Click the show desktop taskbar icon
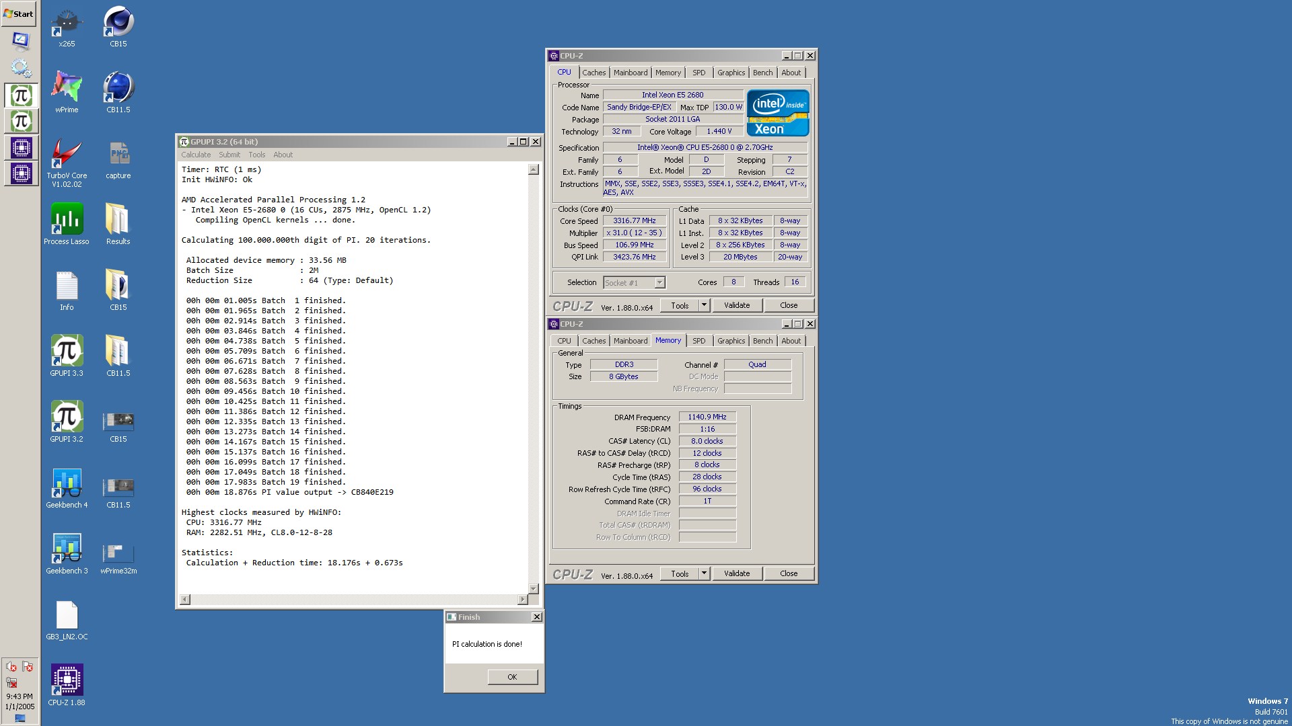The height and width of the screenshot is (726, 1292). point(21,42)
